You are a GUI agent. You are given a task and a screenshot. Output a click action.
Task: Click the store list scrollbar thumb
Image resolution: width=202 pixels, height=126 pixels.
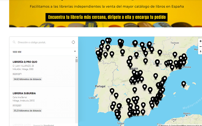coord(77,61)
